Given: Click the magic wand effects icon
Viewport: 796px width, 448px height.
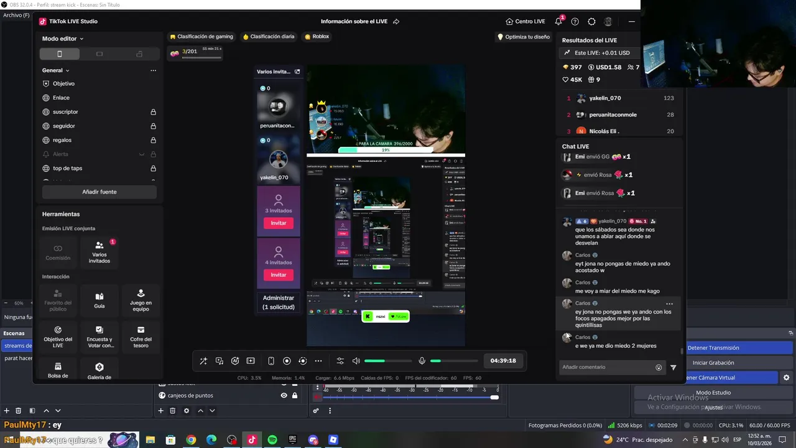Looking at the screenshot, I should tap(203, 361).
